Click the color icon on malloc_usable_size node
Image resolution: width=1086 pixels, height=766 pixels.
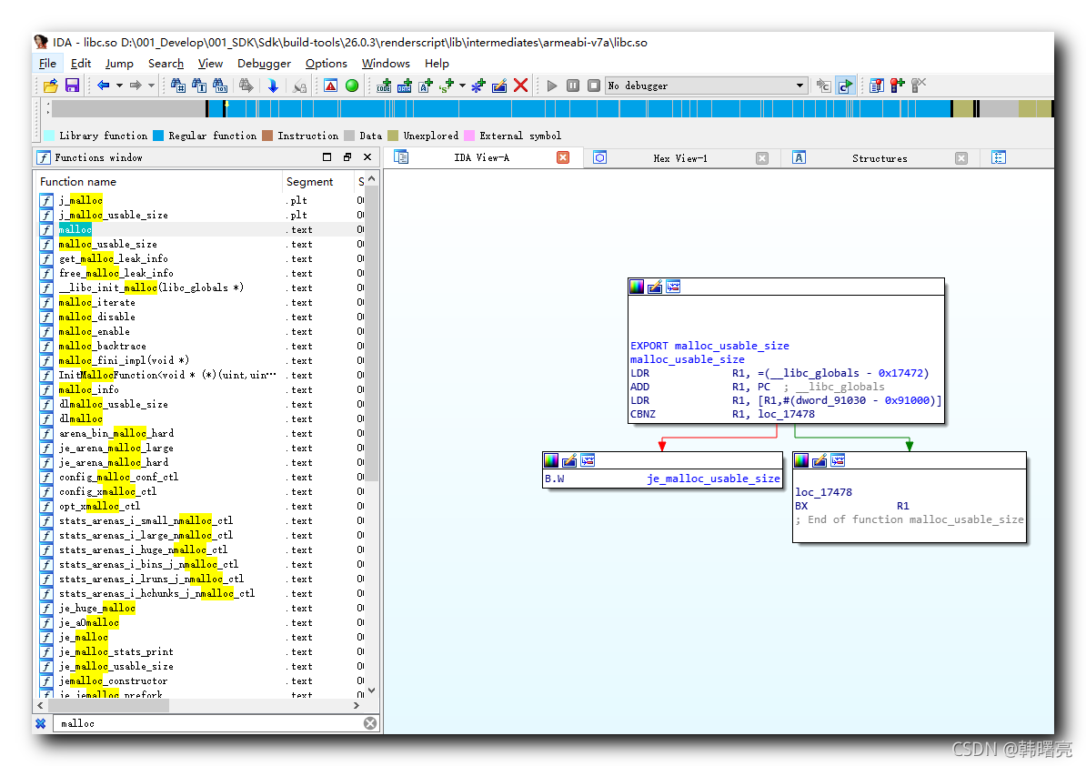(637, 287)
